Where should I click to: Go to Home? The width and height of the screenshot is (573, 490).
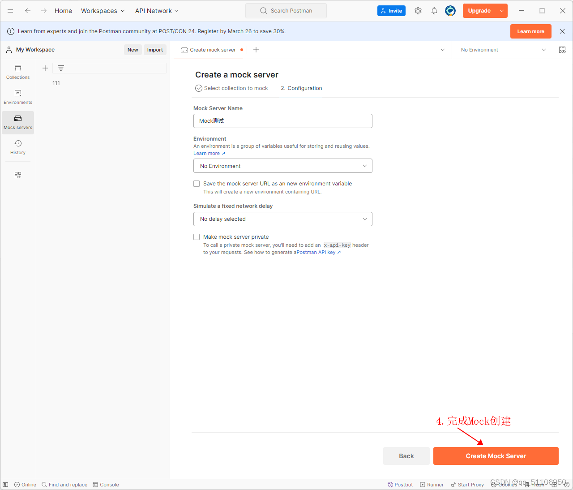pyautogui.click(x=63, y=11)
